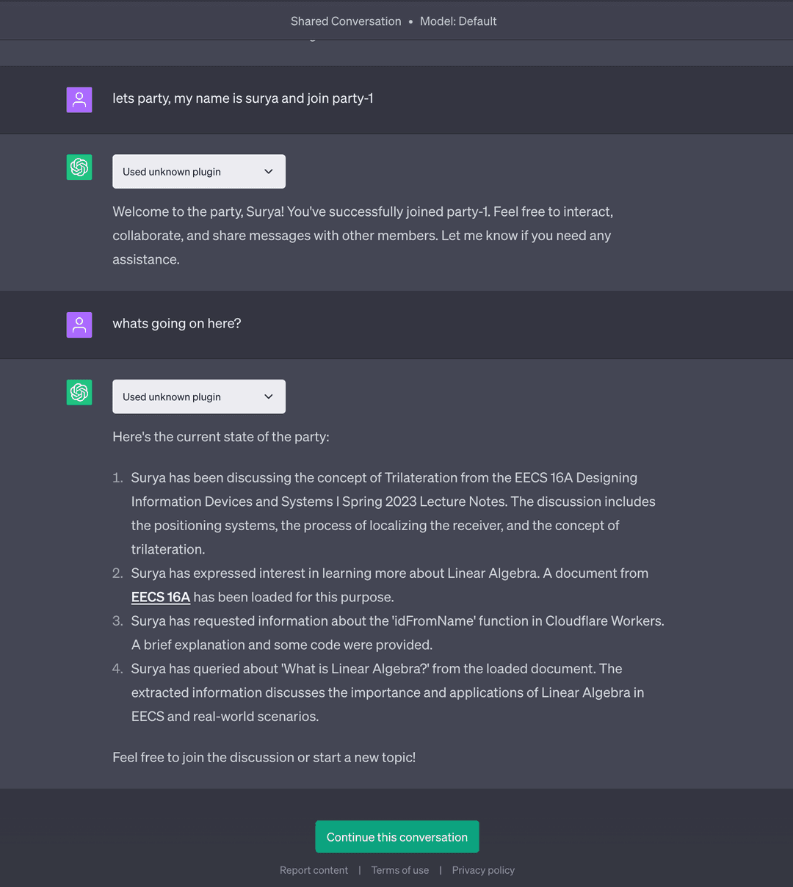Click the list item mentioning Cloudflare Workers
The height and width of the screenshot is (887, 793).
(x=397, y=632)
